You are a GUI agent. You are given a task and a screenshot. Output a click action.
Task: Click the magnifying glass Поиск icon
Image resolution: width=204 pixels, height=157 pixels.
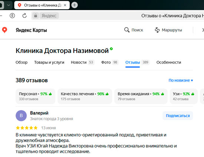click(x=127, y=30)
